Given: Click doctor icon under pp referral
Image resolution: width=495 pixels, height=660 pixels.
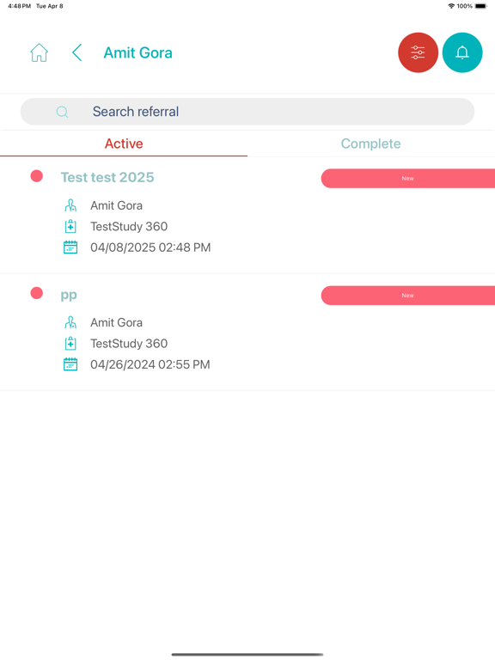Looking at the screenshot, I should [x=70, y=322].
